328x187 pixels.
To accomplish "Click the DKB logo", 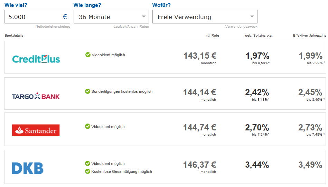I will (x=28, y=168).
